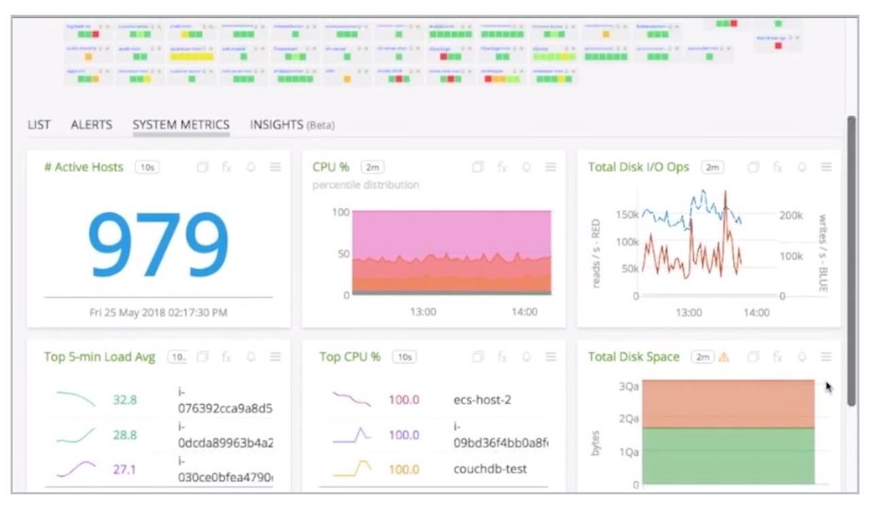Viewport: 870px width, 507px height.
Task: Click the bell alert icon on # Active Hosts
Action: tap(251, 167)
